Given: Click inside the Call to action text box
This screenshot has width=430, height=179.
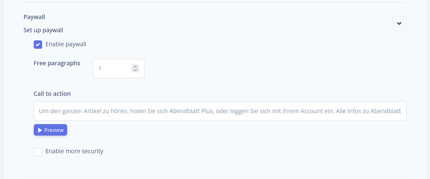Looking at the screenshot, I should (x=220, y=111).
